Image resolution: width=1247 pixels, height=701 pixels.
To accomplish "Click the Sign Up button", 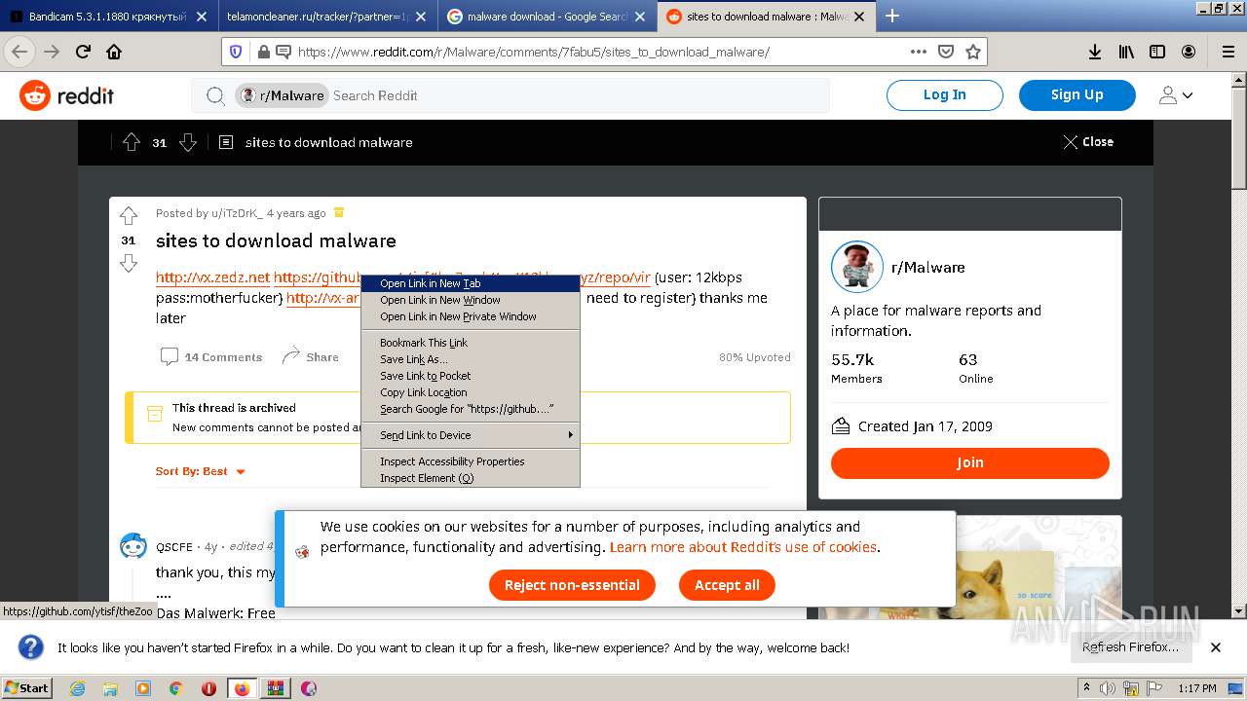I will click(x=1077, y=94).
